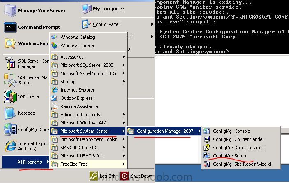Open Internet Explorer (No Add-ons) icon
Screen dimensions: 289x183
10,145
